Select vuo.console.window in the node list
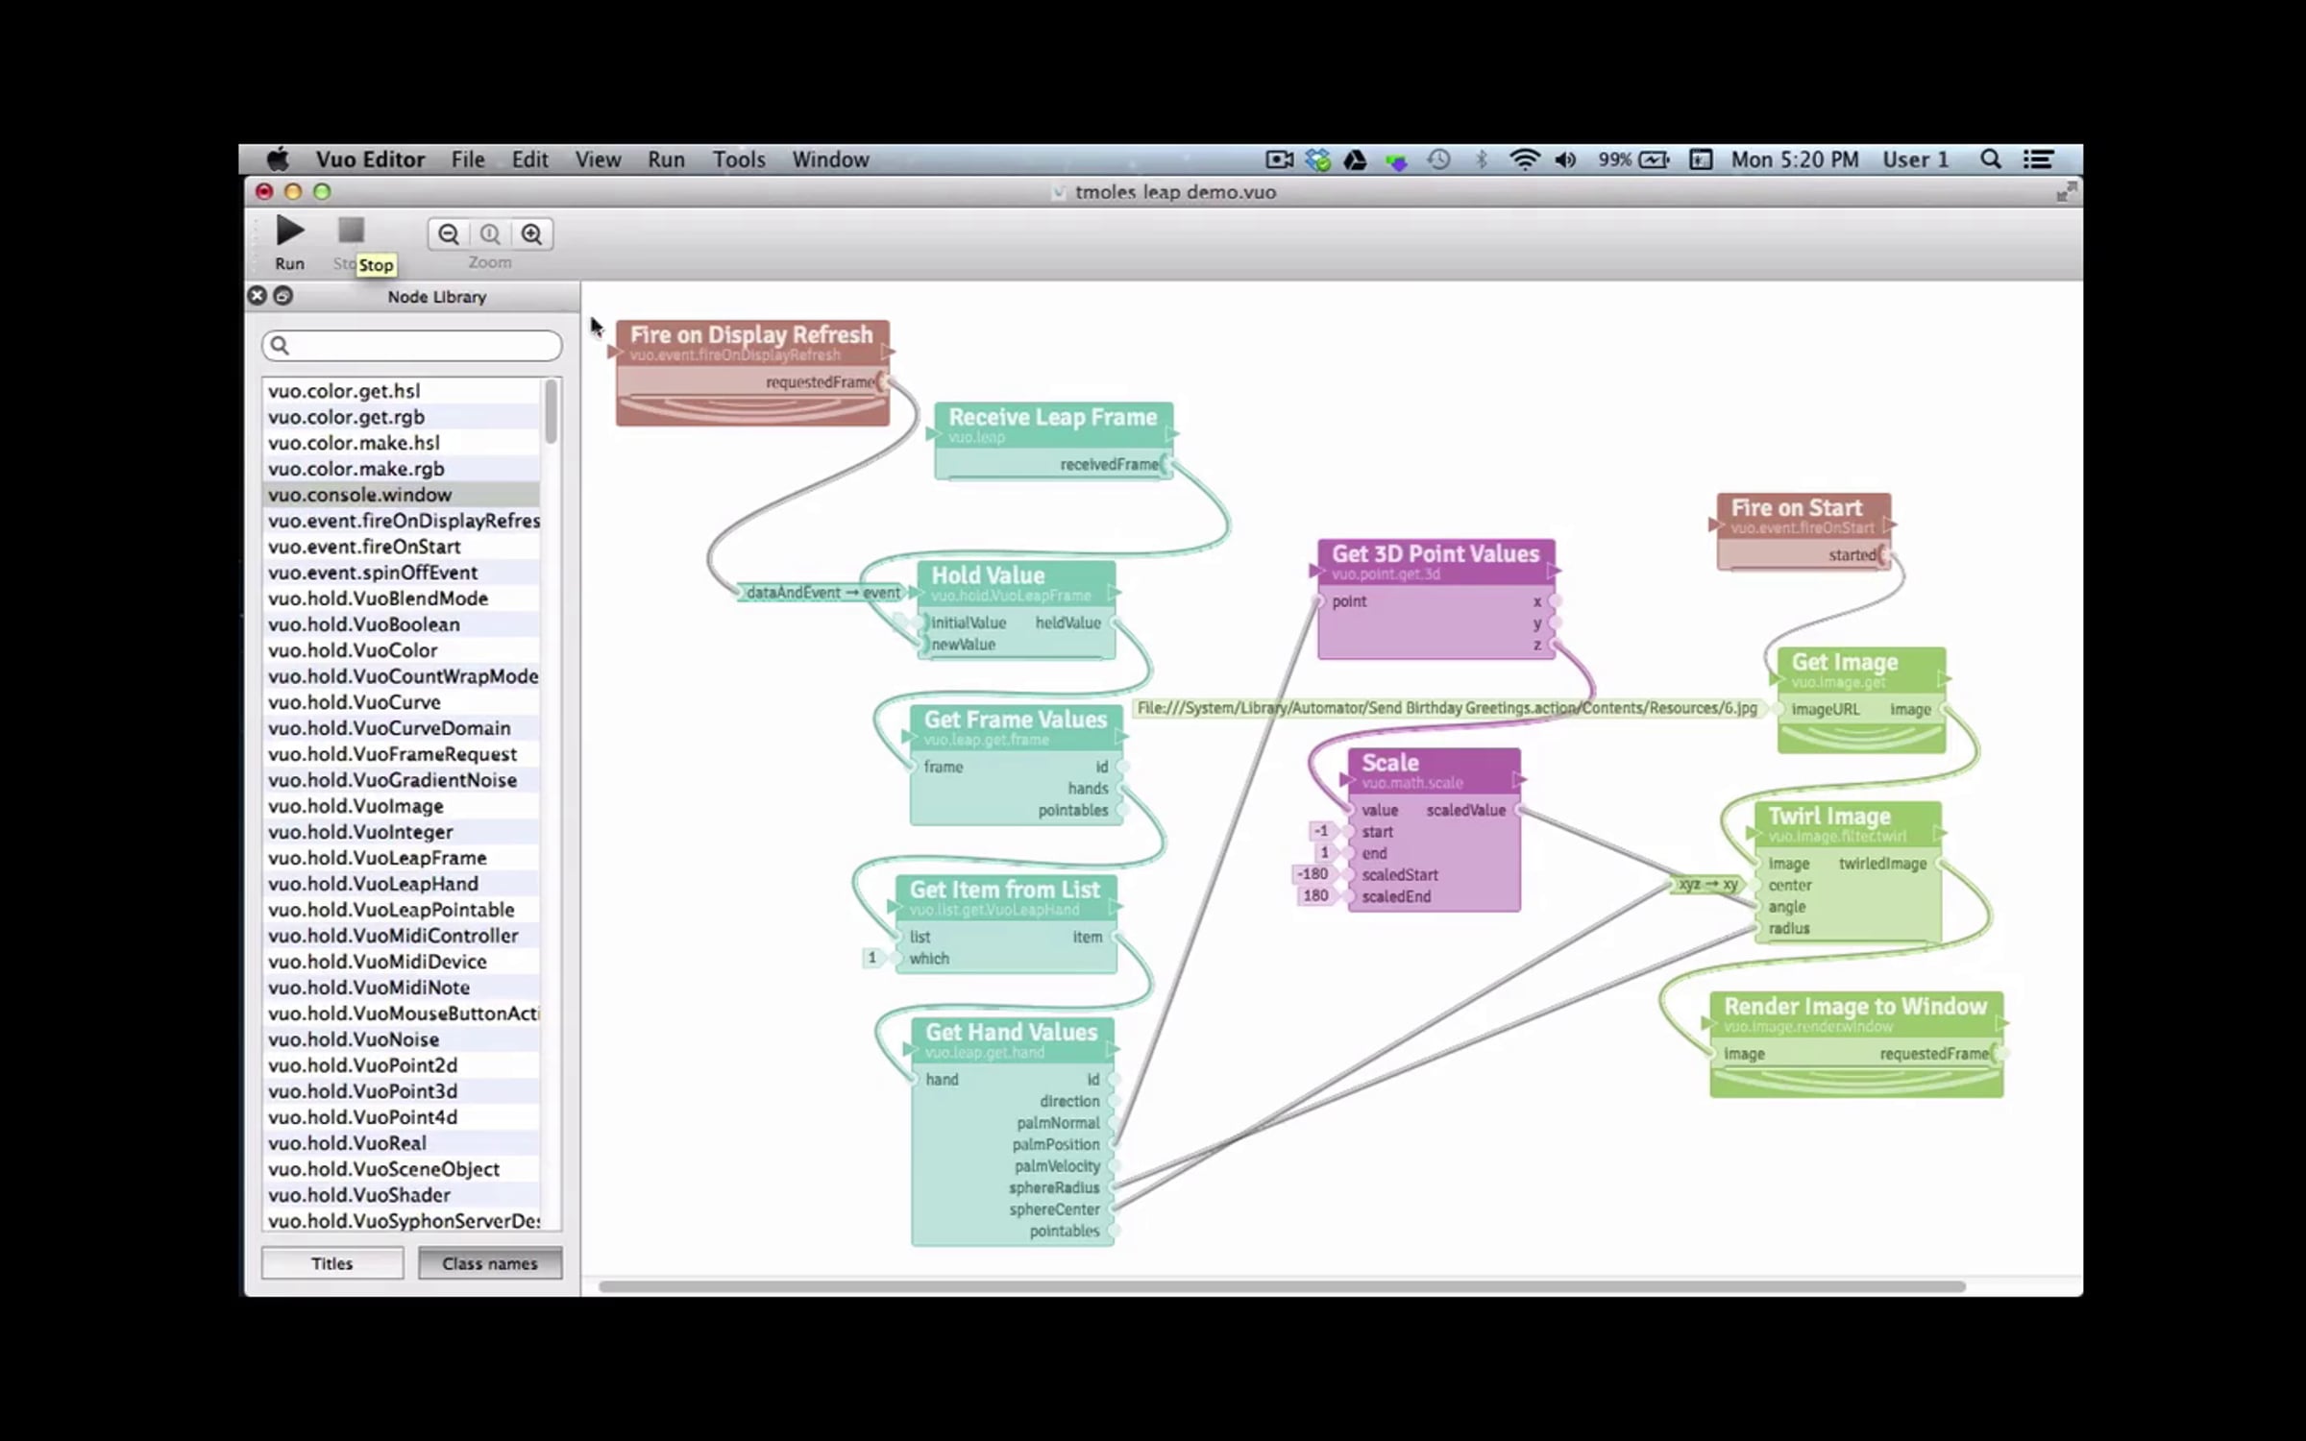Screen dimensions: 2306x1441 (359, 495)
